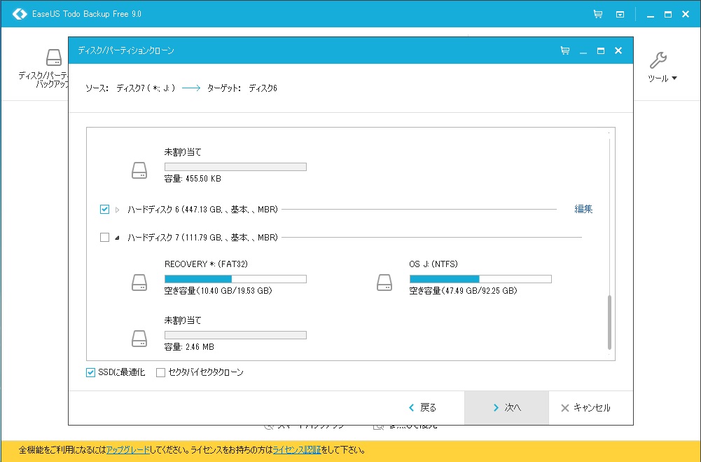Select the RECOVERY FAT32 partition drive icon
This screenshot has width=701, height=462.
(139, 283)
